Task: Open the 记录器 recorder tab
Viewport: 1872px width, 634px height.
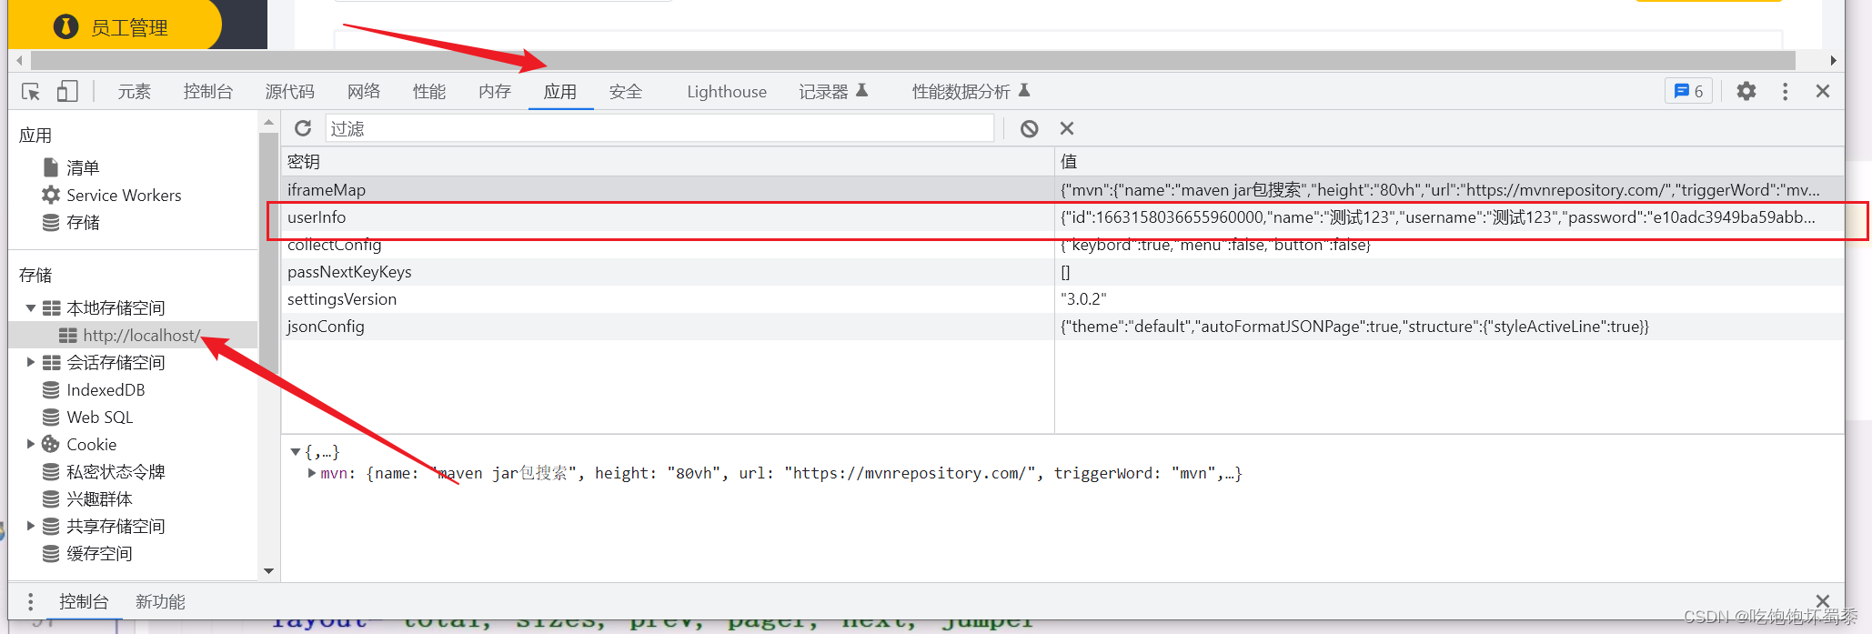Action: (833, 91)
